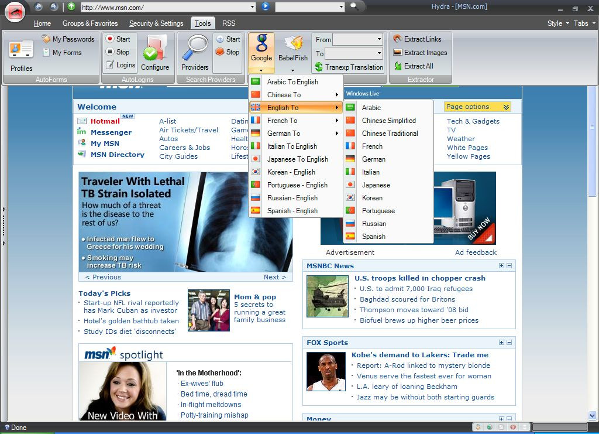The height and width of the screenshot is (434, 599).
Task: Switch to the Home ribbon tab
Action: [42, 23]
